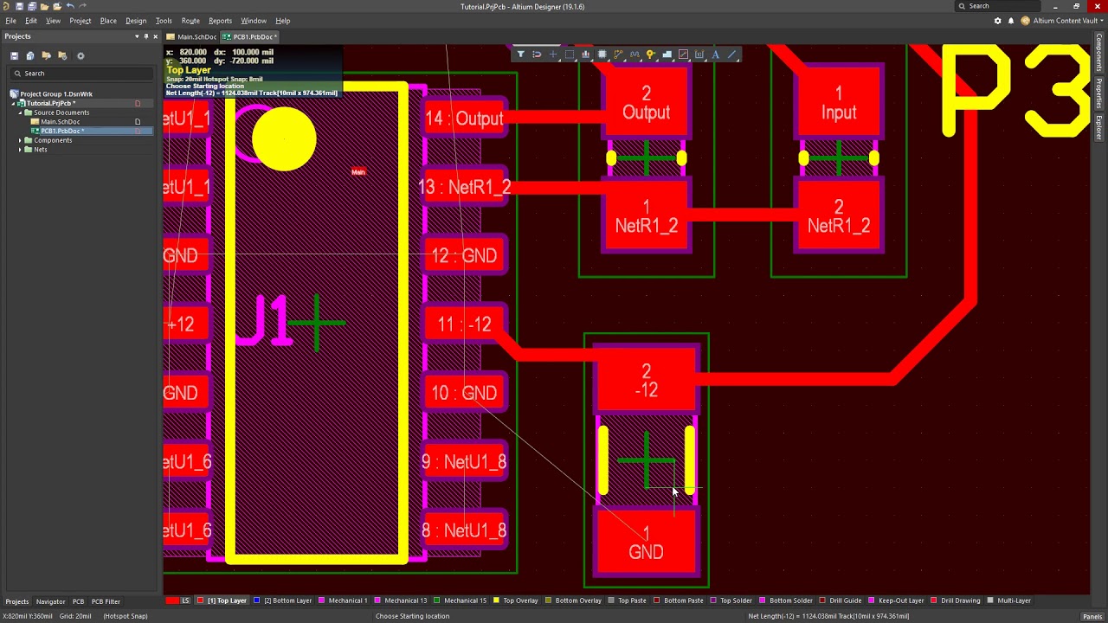Click Projects panel open folder icon
The image size is (1108, 623).
[46, 55]
